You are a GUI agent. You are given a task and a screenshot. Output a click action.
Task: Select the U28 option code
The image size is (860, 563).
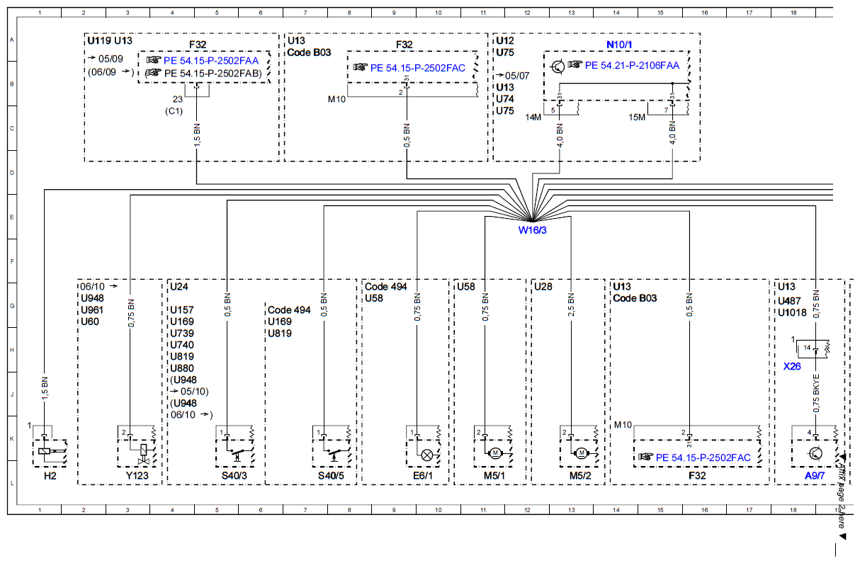[543, 287]
